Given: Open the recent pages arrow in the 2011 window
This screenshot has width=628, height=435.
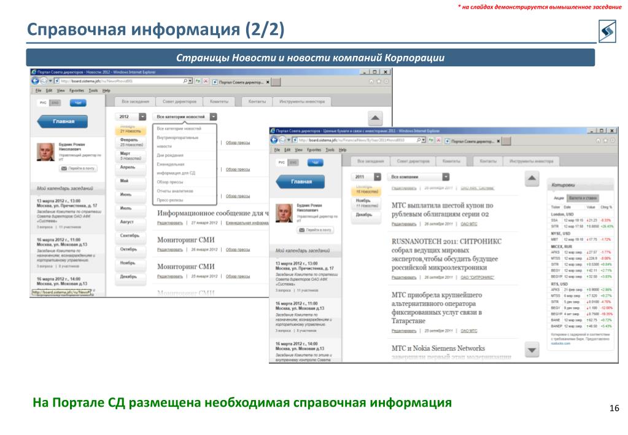Looking at the screenshot, I should (x=289, y=140).
